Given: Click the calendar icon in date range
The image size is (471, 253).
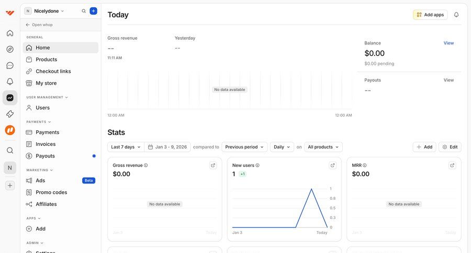Looking at the screenshot, I should (x=151, y=147).
